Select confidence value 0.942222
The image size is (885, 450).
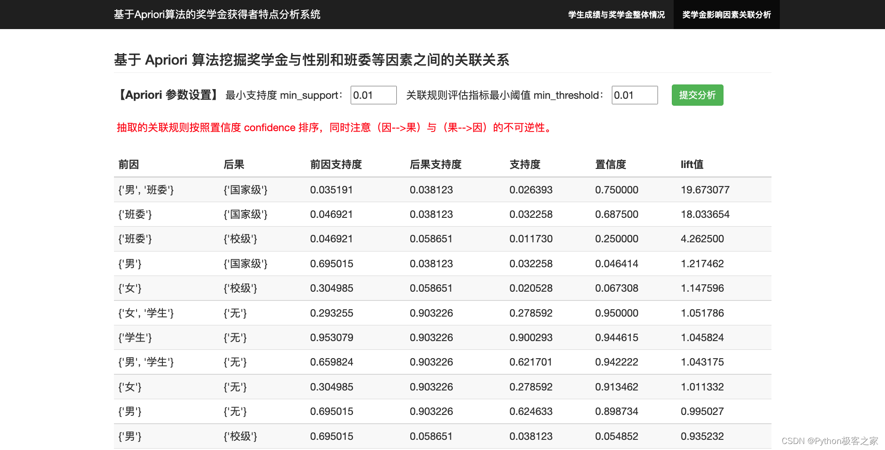[x=617, y=362]
